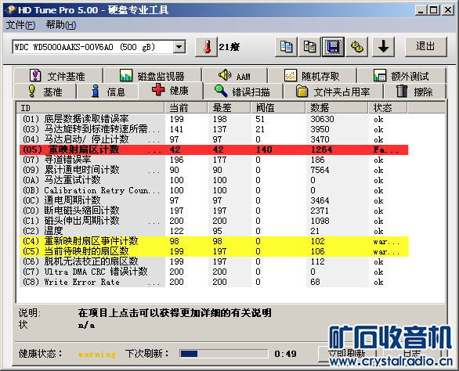
Task: Open the drive selection dropdown
Action: (179, 47)
